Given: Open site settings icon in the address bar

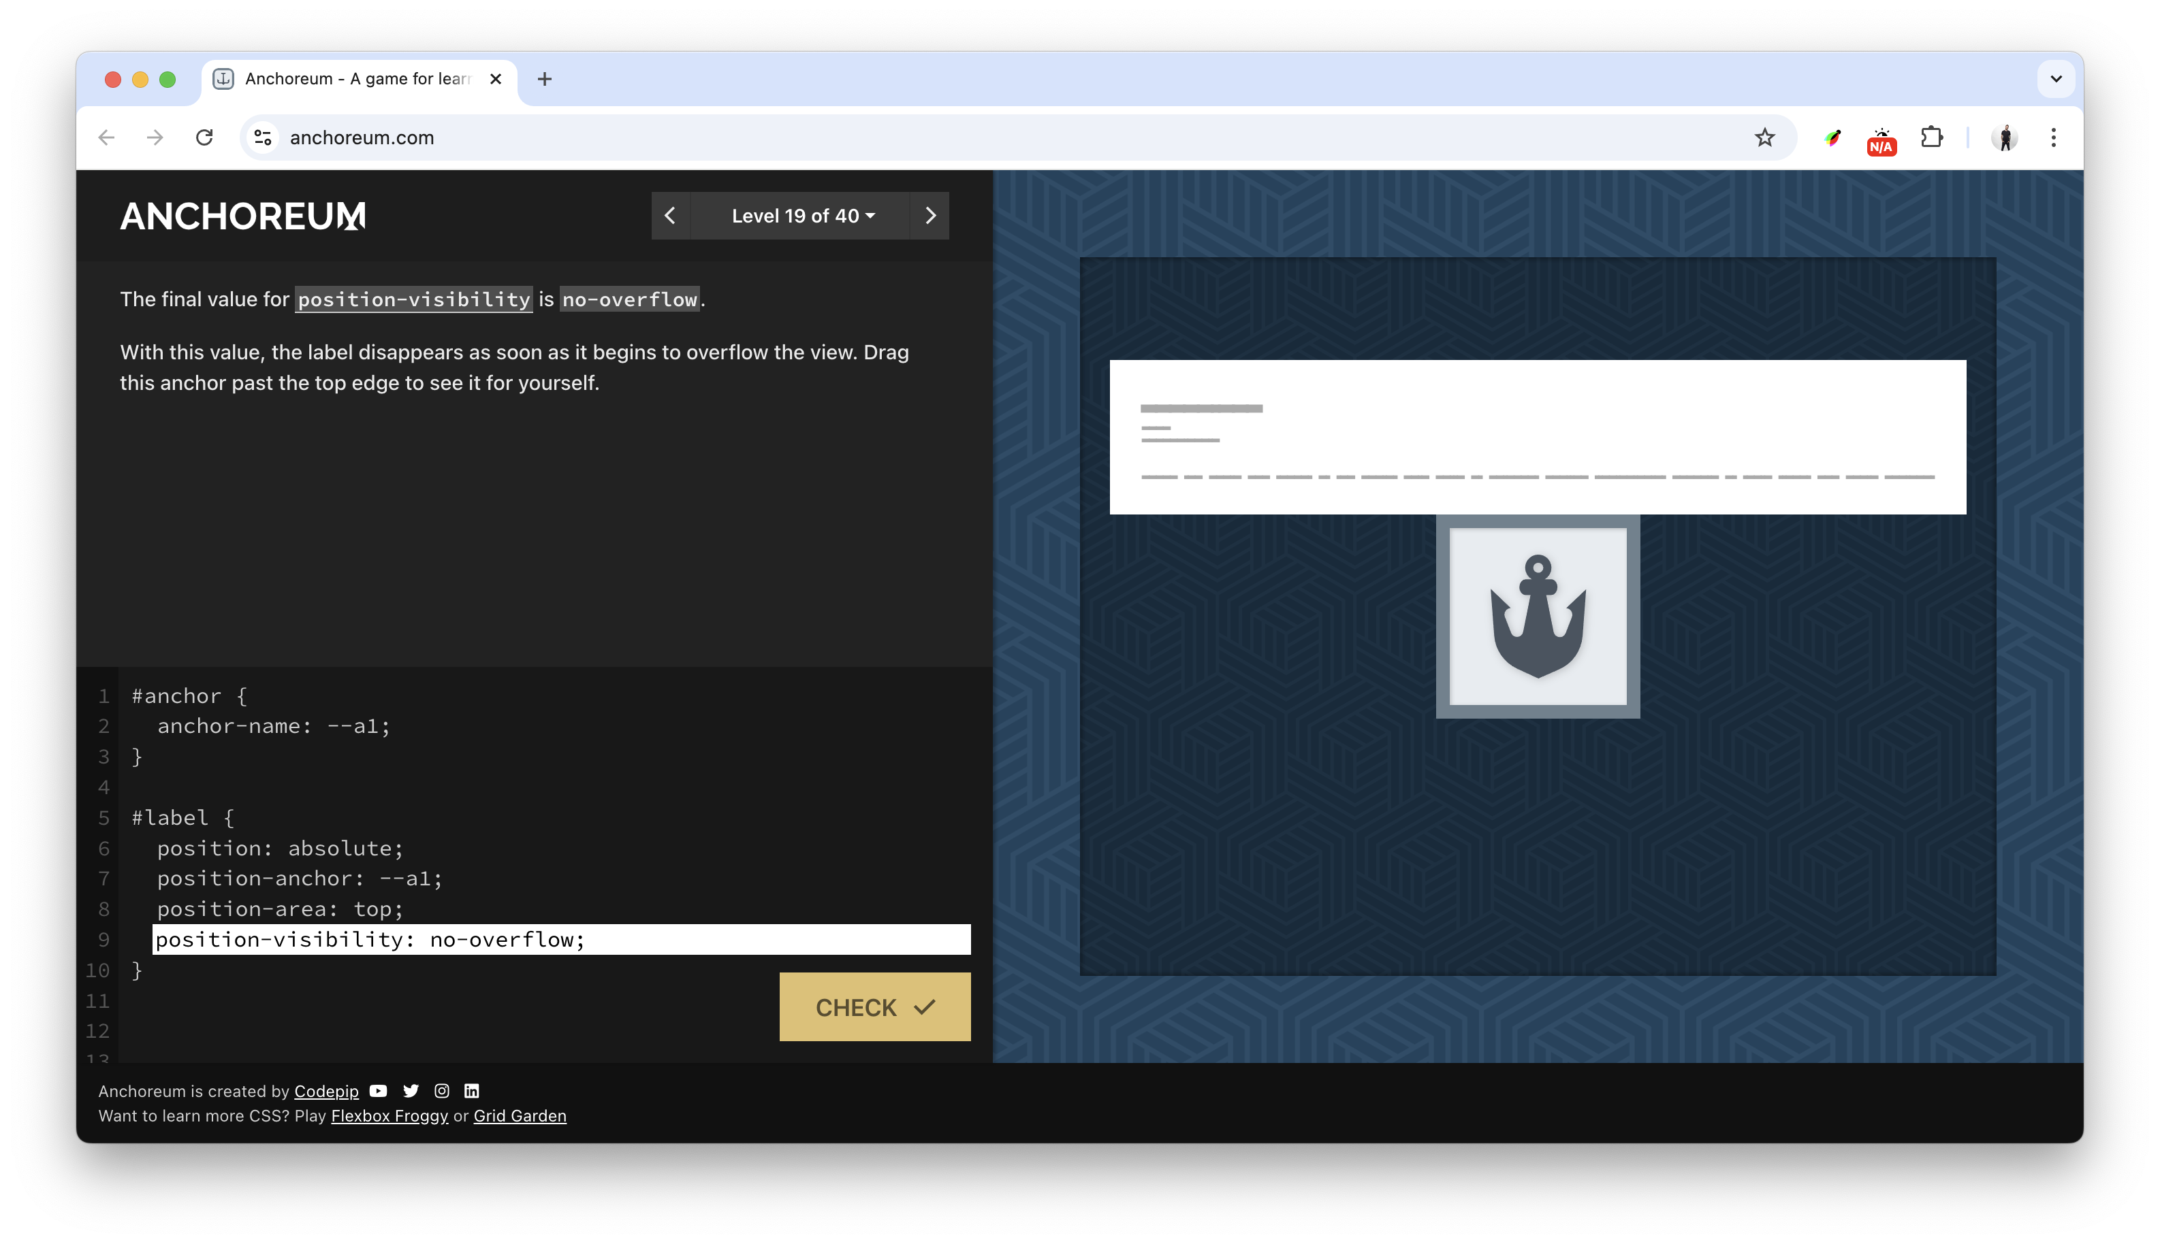Looking at the screenshot, I should coord(262,137).
